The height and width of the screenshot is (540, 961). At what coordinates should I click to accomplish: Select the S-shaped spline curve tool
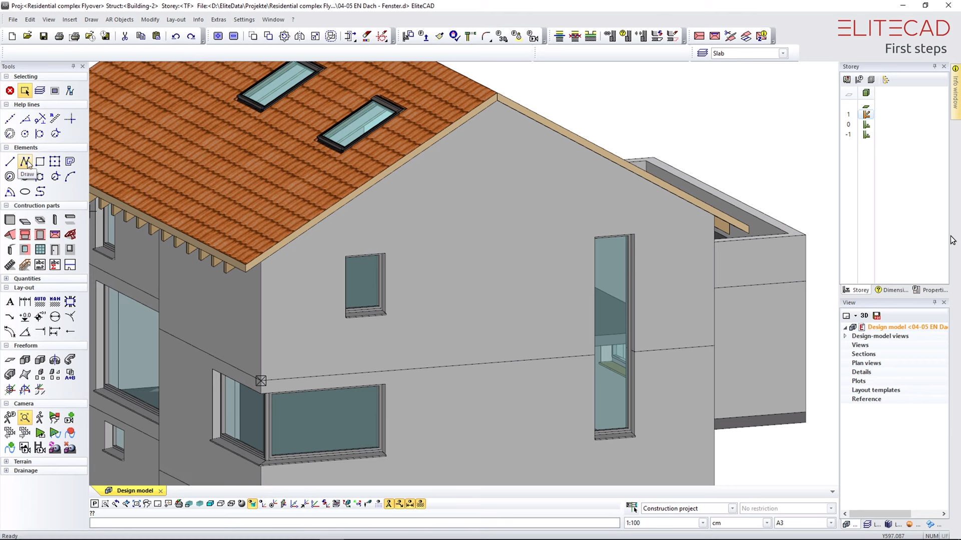pos(40,191)
